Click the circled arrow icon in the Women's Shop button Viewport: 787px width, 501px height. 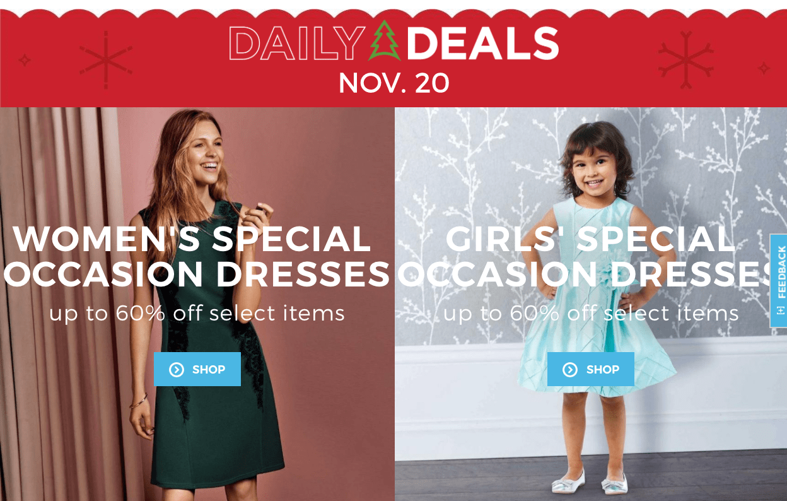177,370
